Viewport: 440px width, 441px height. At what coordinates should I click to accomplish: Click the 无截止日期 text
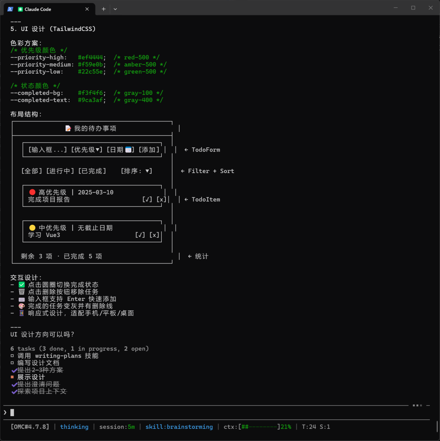click(95, 228)
